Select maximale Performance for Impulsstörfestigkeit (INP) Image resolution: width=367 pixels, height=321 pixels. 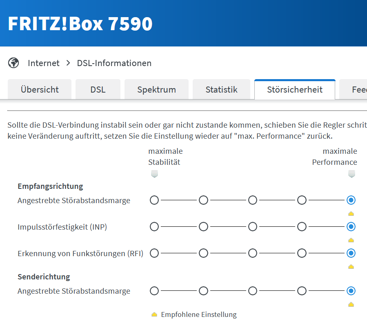(x=351, y=226)
